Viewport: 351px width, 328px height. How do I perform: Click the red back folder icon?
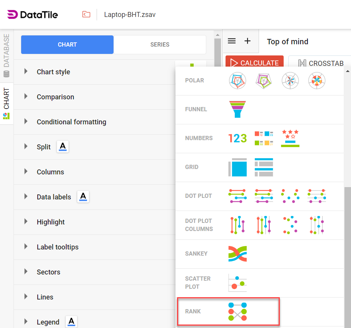click(86, 15)
